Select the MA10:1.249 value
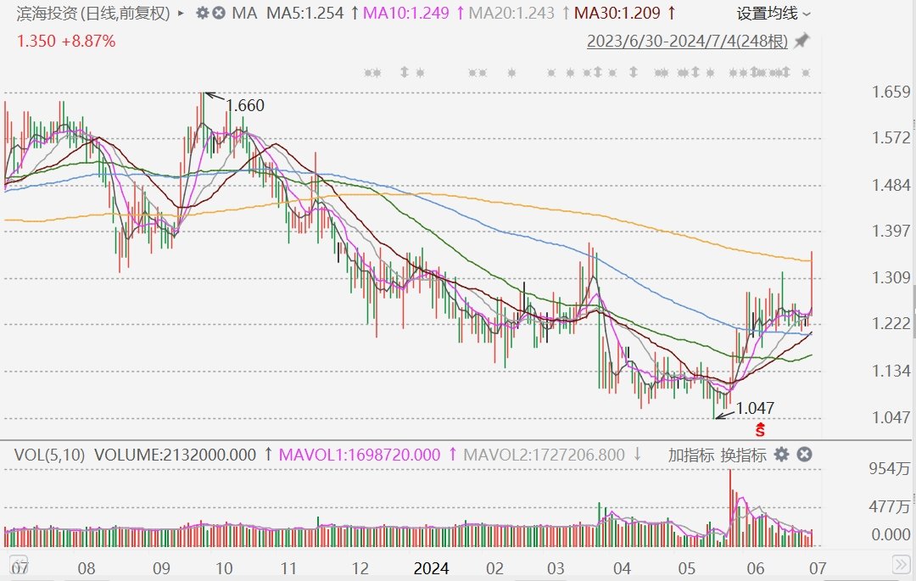This screenshot has width=916, height=581. pos(406,13)
